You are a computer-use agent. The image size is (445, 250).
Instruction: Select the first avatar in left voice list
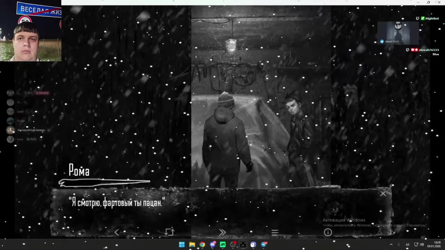coord(10,93)
